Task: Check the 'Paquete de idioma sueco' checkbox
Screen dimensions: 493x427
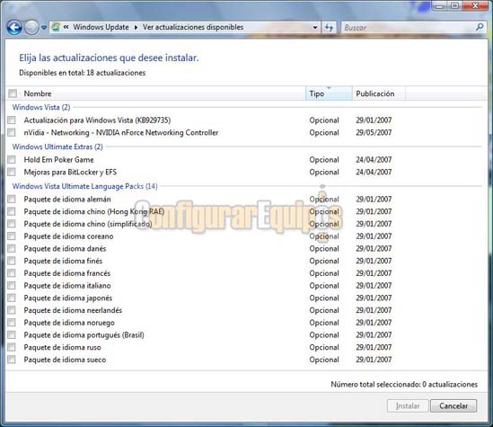Action: click(12, 360)
